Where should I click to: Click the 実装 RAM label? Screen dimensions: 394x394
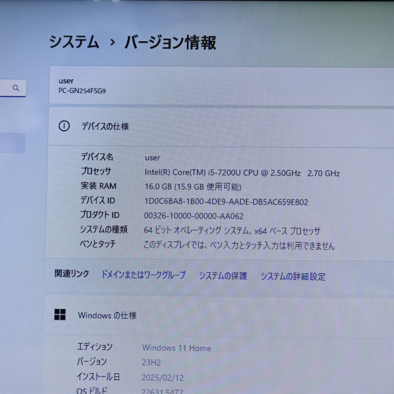tap(98, 186)
